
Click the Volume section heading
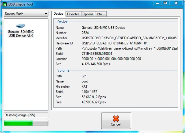click(63, 70)
